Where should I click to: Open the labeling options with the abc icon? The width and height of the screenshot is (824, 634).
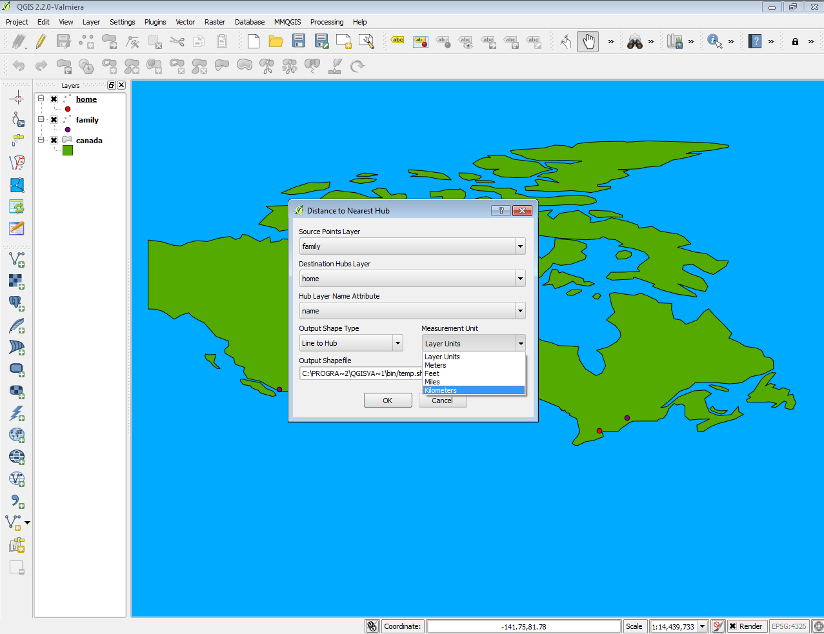tap(397, 40)
